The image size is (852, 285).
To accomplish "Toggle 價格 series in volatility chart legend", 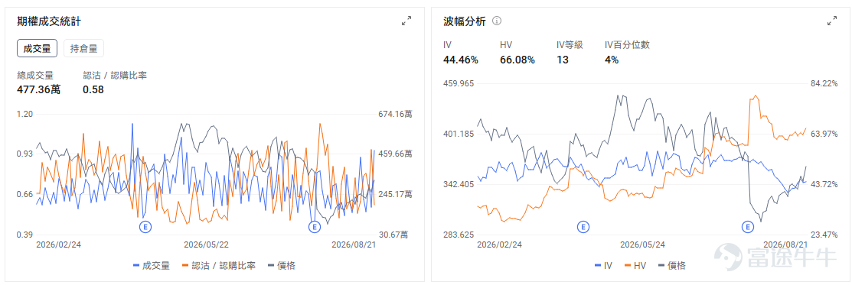I will coord(671,265).
